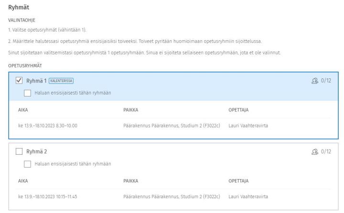Click the Ryhmä 2 group title
344x213 pixels.
(36, 151)
